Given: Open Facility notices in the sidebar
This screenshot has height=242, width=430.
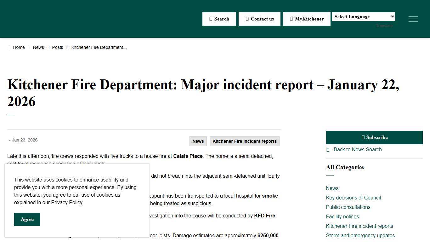Looking at the screenshot, I should point(342,216).
